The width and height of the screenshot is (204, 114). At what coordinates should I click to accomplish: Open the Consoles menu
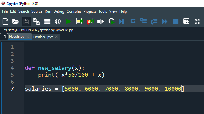pos(74,11)
